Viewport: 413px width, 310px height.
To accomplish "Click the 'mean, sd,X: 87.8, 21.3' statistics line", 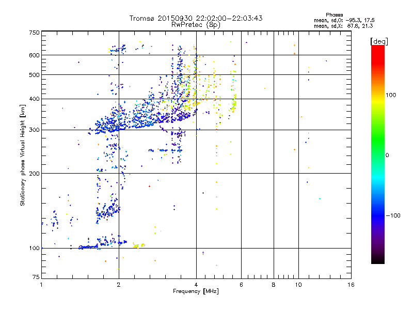I will pyautogui.click(x=343, y=26).
